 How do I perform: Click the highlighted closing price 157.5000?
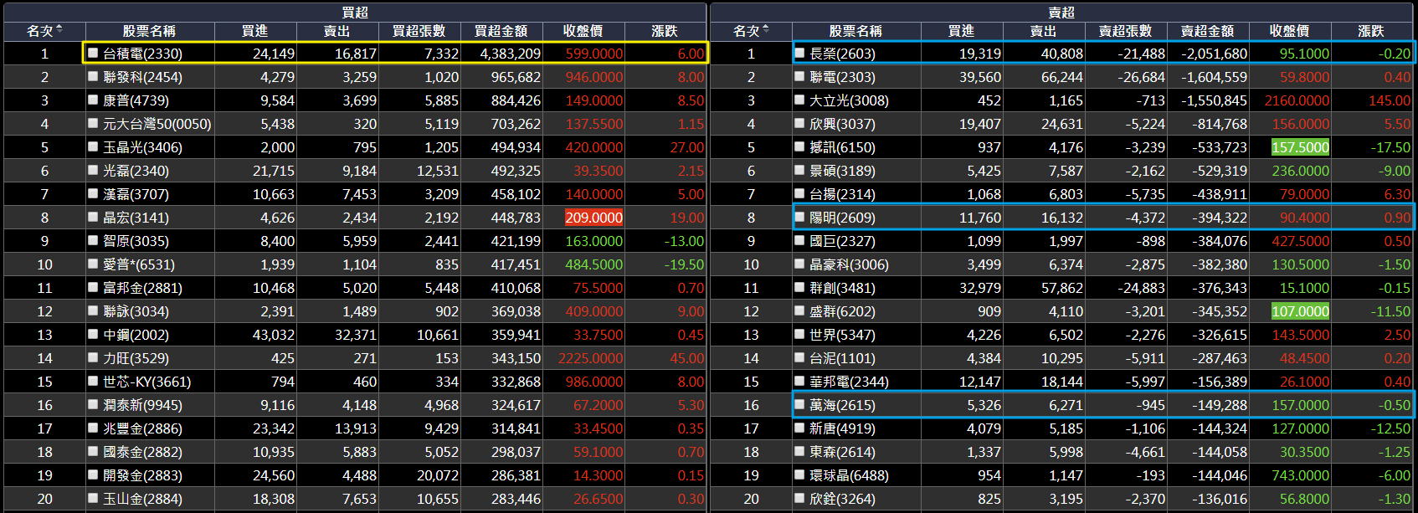1300,146
